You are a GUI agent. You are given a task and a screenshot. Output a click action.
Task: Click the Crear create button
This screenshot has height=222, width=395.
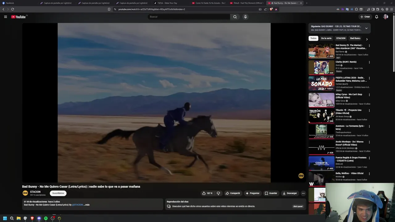tap(365, 17)
